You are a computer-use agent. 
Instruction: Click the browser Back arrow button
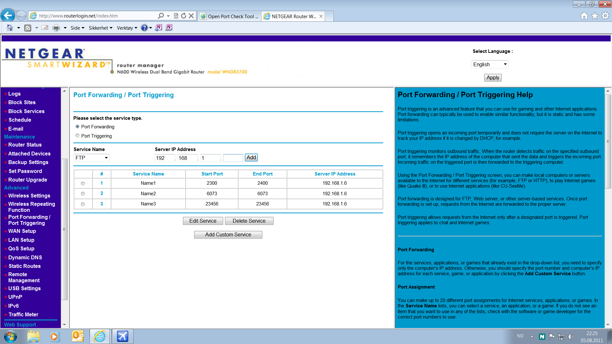click(8, 15)
